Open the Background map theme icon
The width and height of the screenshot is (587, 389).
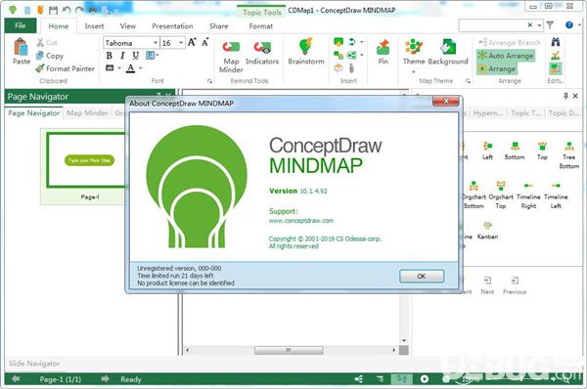[x=448, y=47]
